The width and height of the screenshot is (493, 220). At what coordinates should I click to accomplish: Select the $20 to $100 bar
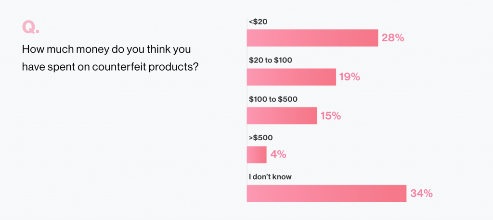[x=291, y=77]
